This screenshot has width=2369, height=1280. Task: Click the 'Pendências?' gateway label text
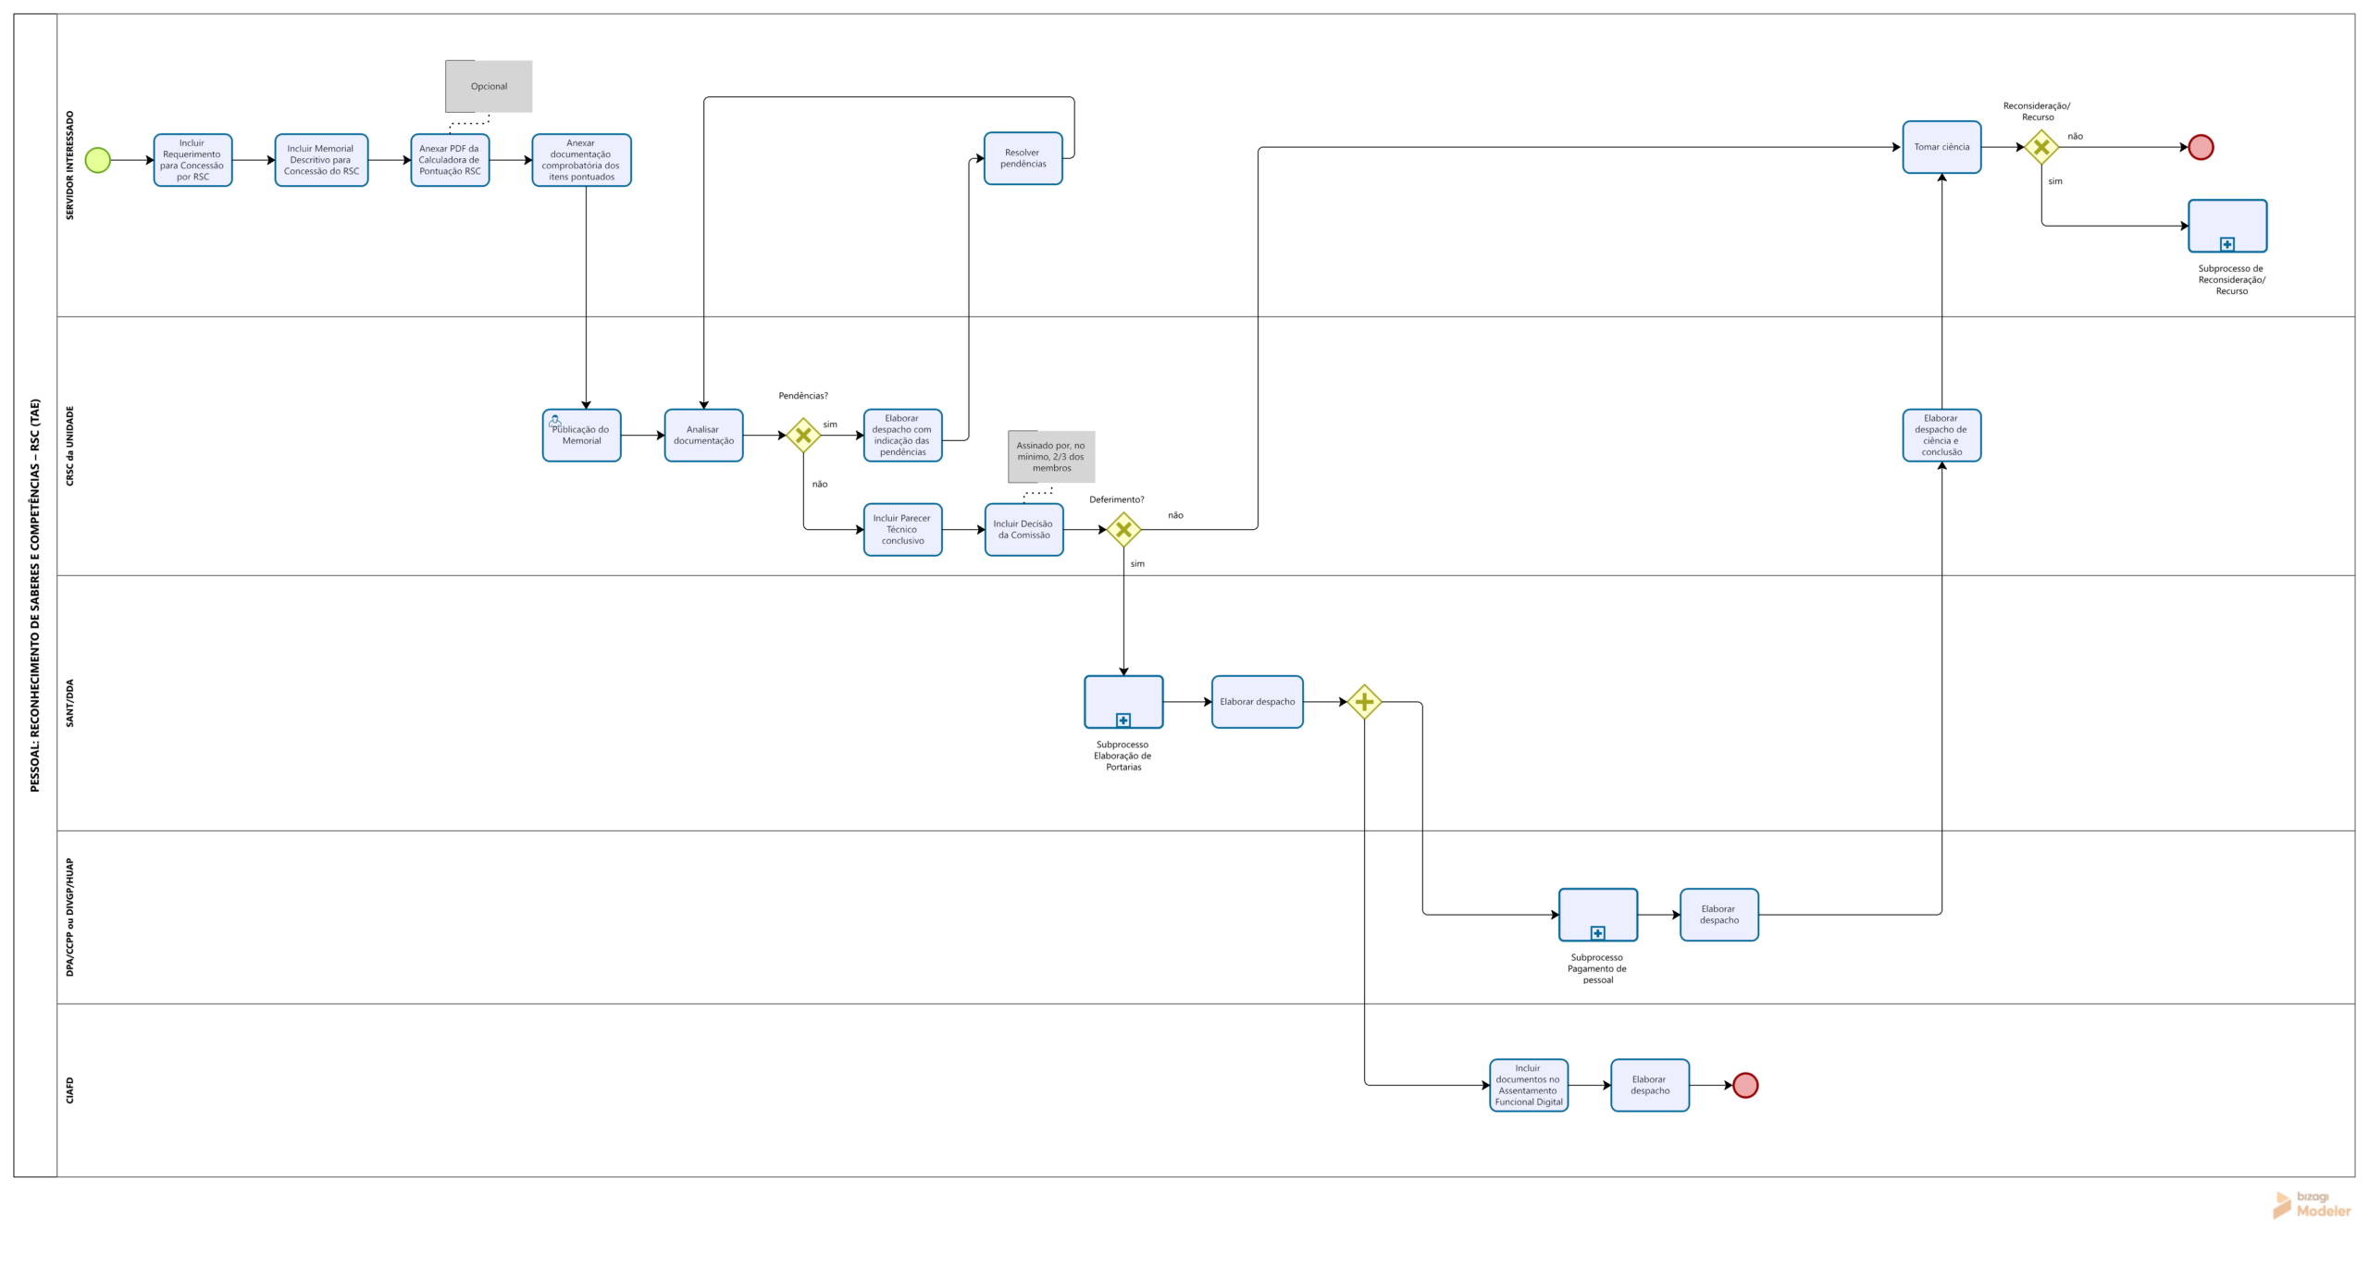click(x=803, y=396)
